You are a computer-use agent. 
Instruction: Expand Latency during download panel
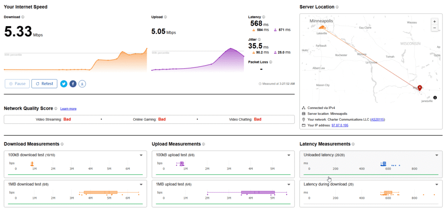coord(437,184)
